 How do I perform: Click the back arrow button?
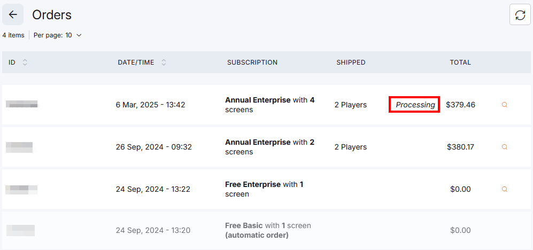13,14
